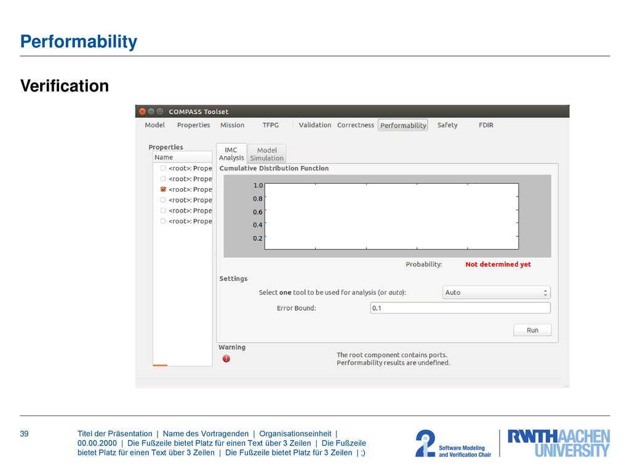
Task: Click the orange horizontal scrollbar in the Properties list
Action: (160, 365)
